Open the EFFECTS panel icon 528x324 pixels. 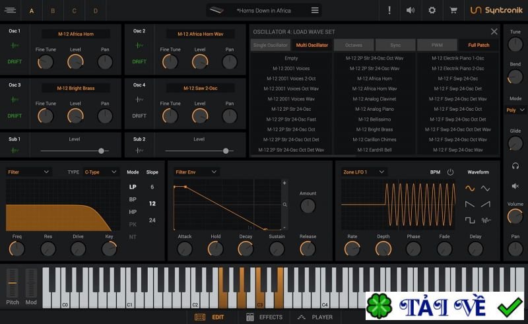250,317
